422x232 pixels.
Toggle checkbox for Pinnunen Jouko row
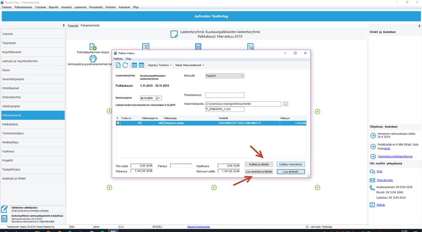(x=118, y=123)
